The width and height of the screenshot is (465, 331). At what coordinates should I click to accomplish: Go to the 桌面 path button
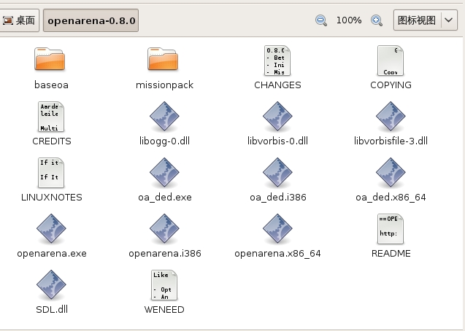(x=19, y=20)
